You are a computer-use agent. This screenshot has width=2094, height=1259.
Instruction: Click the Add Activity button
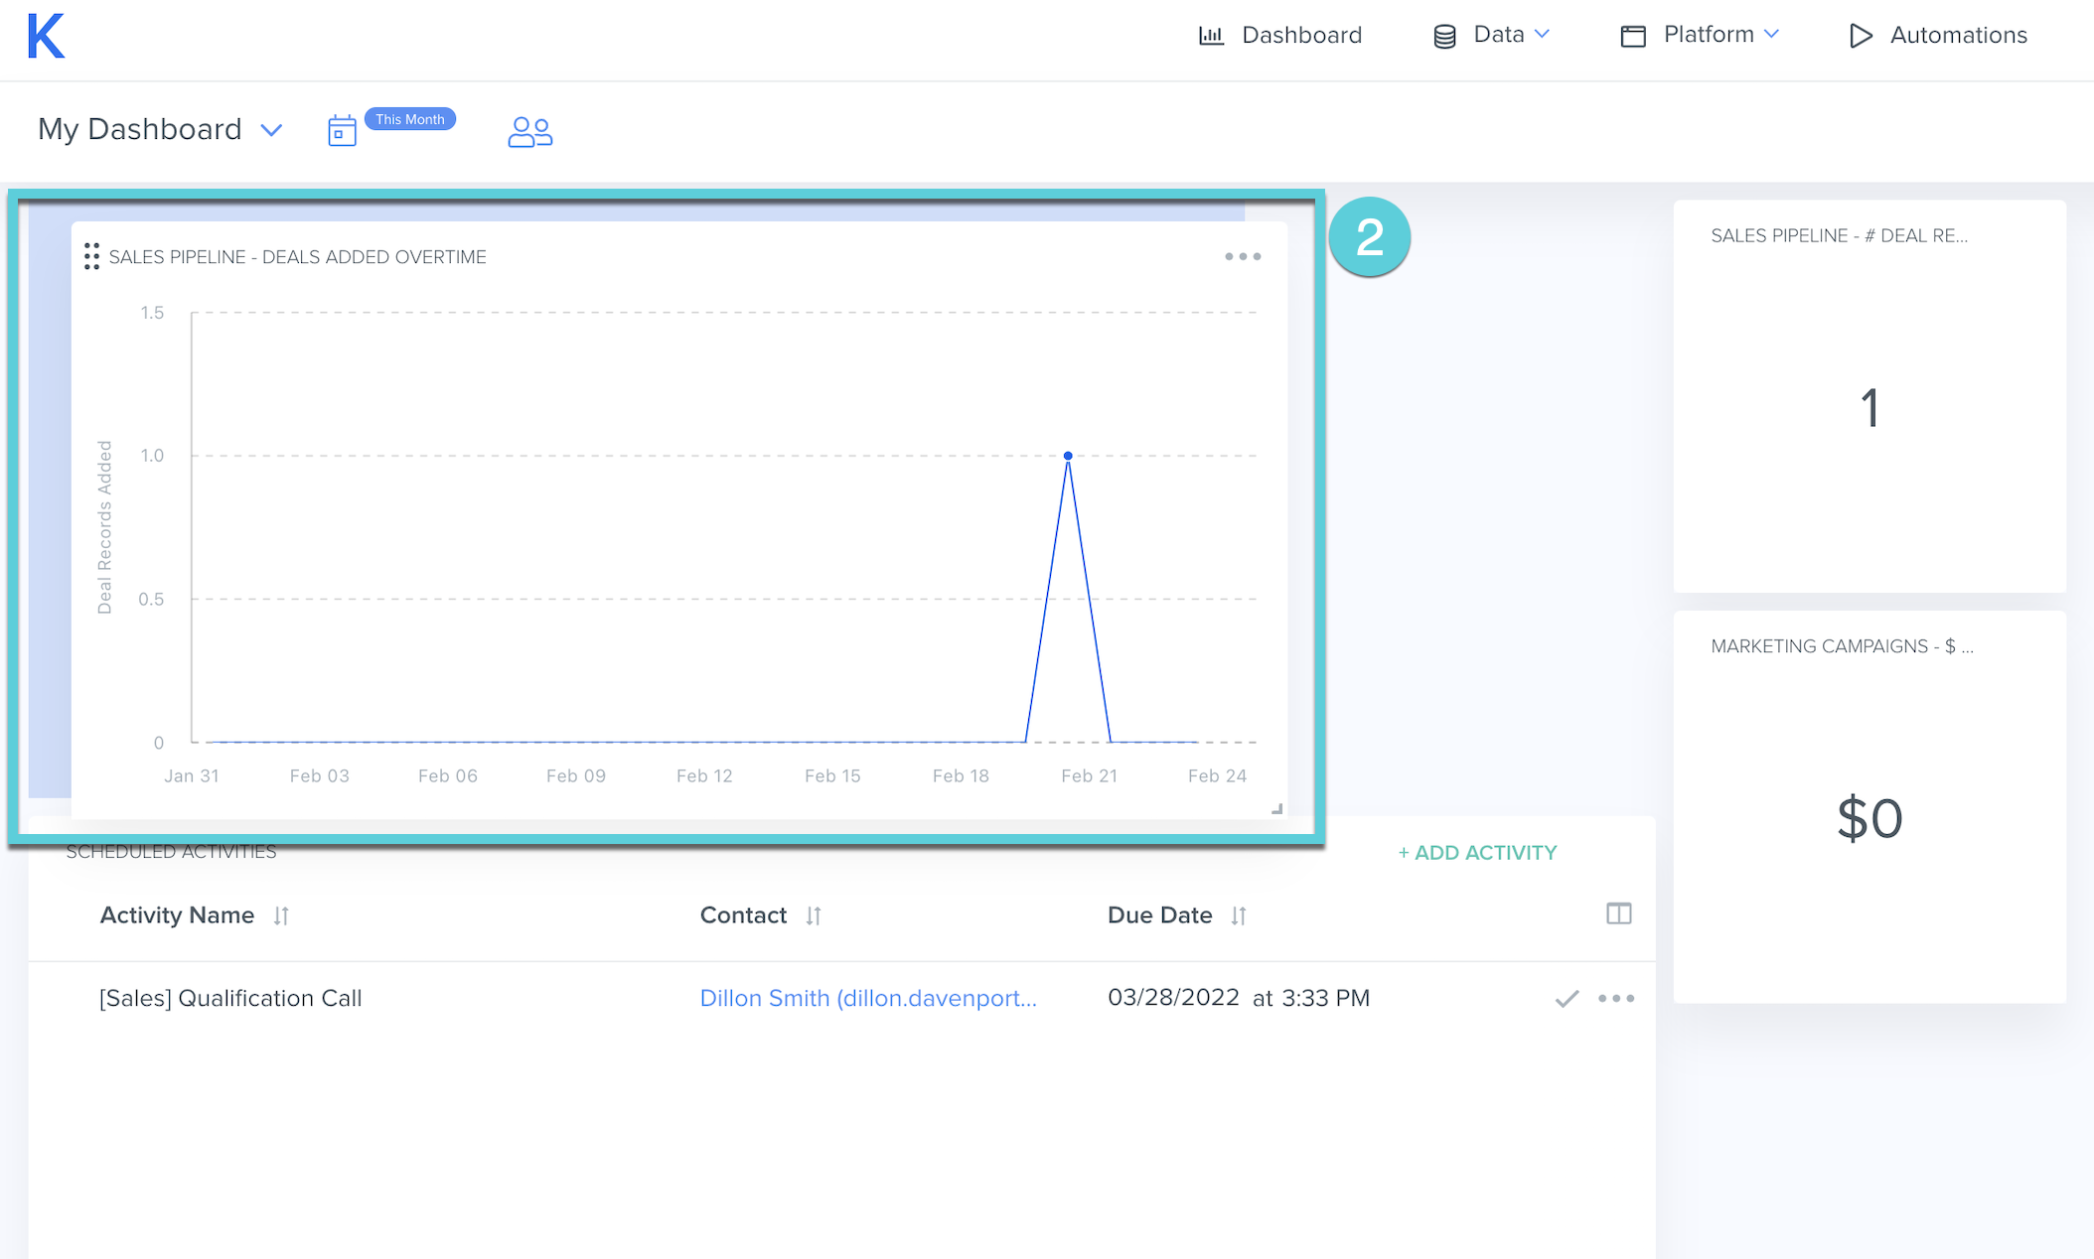coord(1477,853)
